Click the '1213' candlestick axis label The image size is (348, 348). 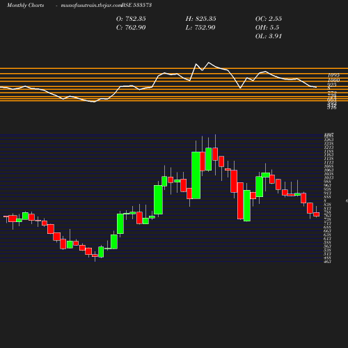click(x=329, y=148)
